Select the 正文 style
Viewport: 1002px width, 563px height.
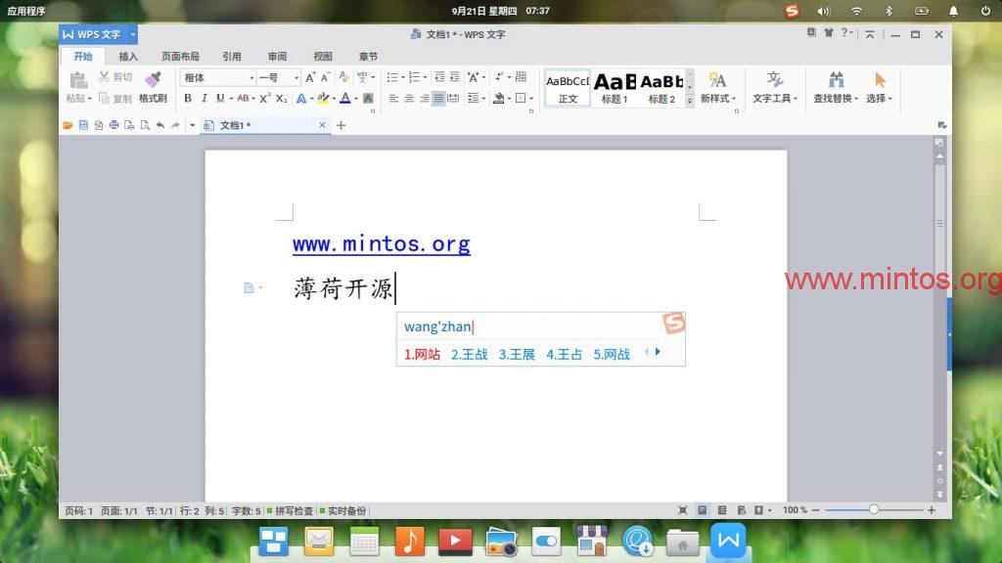pyautogui.click(x=568, y=88)
